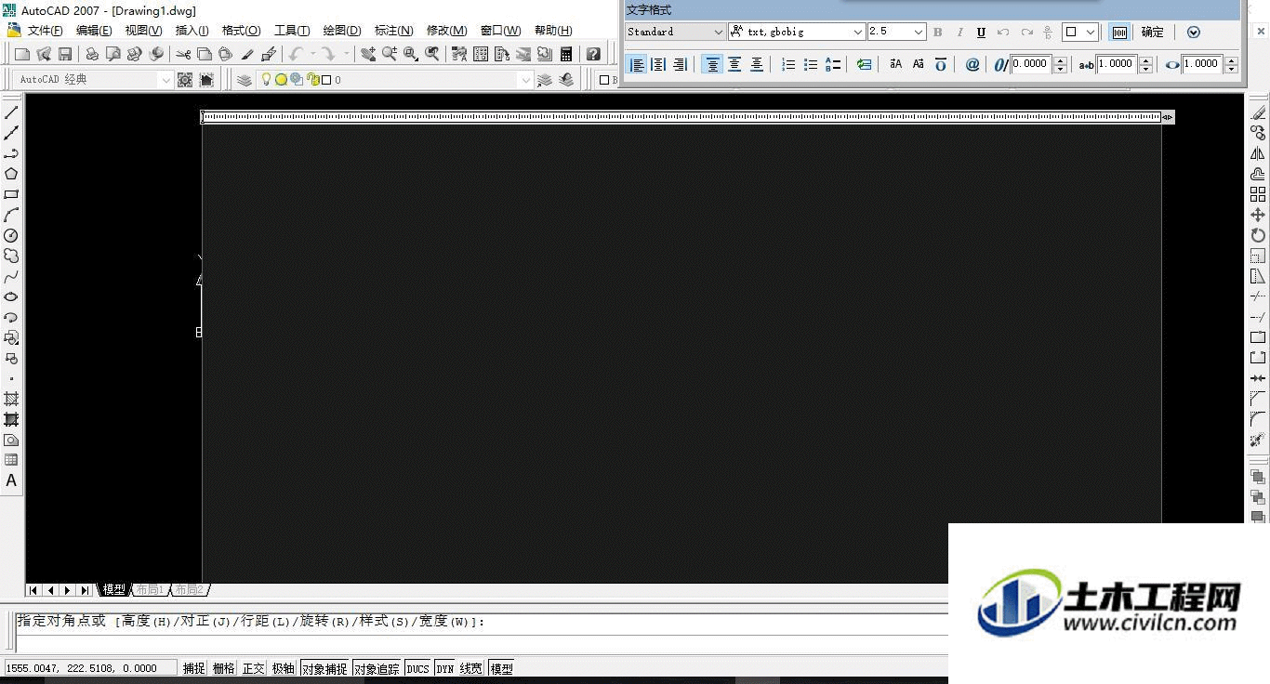Viewport: 1270px width, 684px height.
Task: Select the Table tool
Action: click(11, 460)
